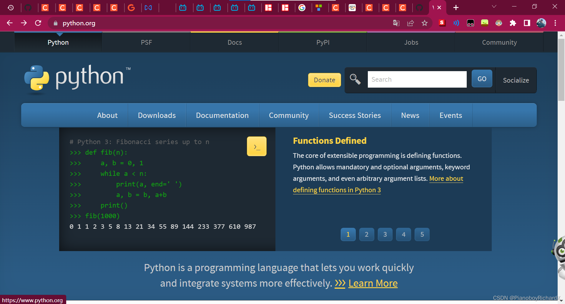Open the Chrome three-dot menu
565x304 pixels.
[555, 23]
